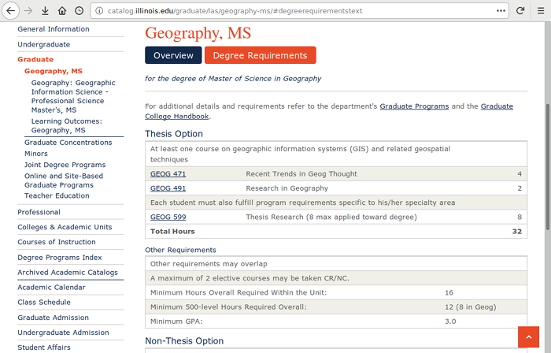The width and height of the screenshot is (551, 353).
Task: Show site information icon in address bar
Action: coord(99,11)
